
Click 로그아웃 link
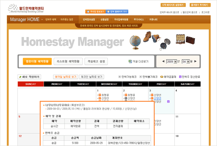[205, 12]
